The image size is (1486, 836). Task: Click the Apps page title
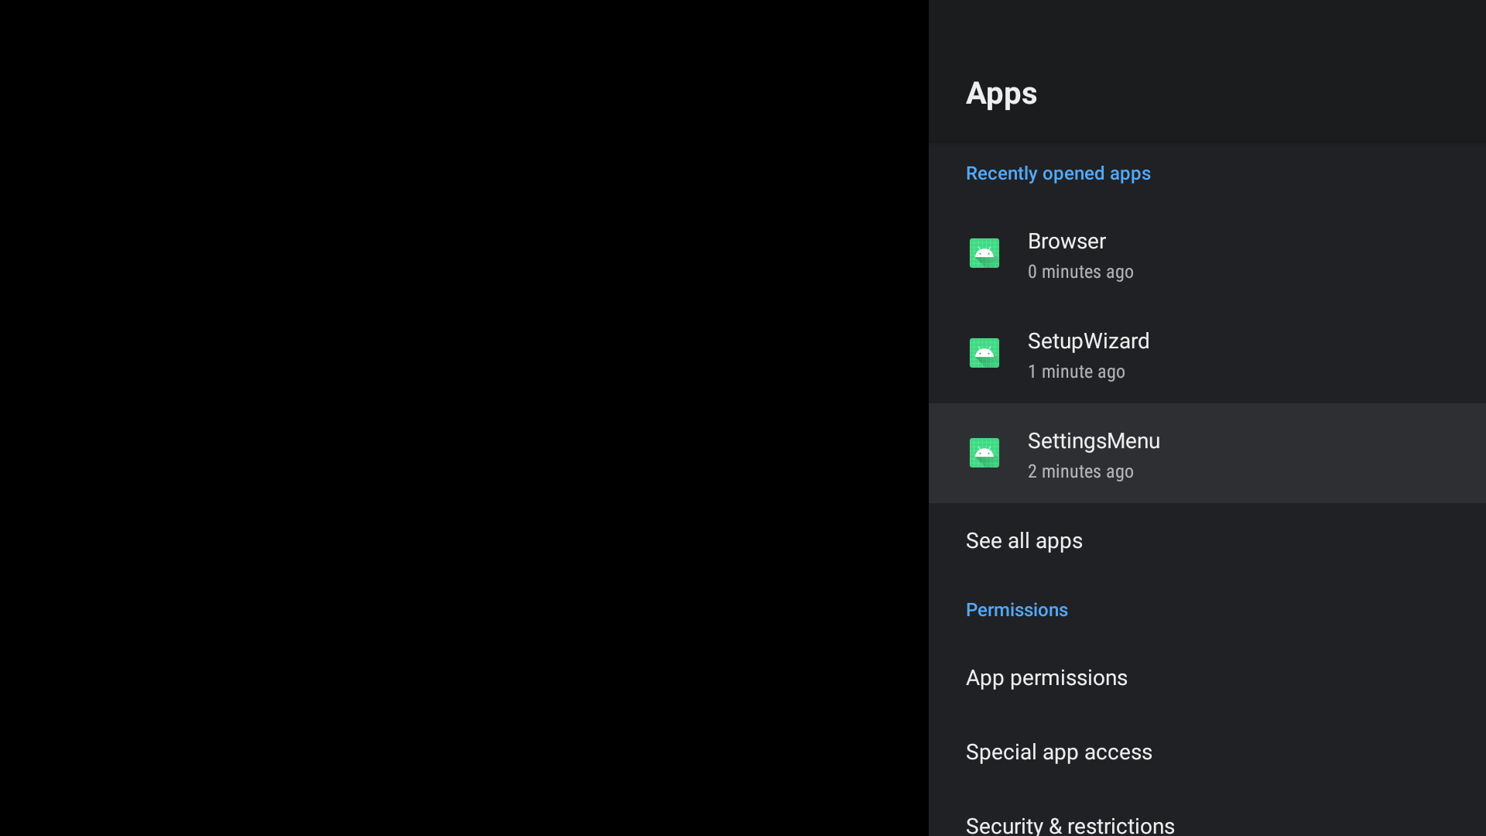pos(1001,94)
